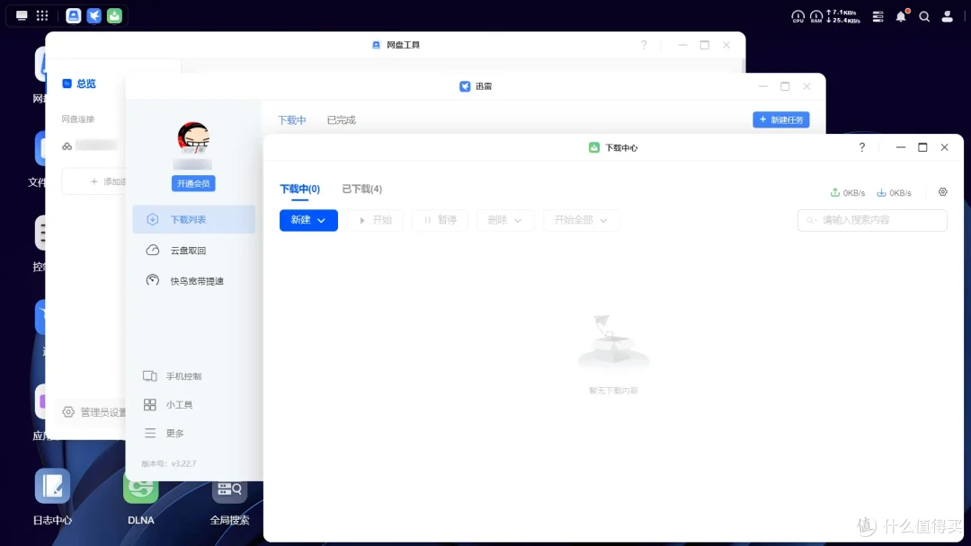Open 下载中心 settings gear

tap(942, 192)
